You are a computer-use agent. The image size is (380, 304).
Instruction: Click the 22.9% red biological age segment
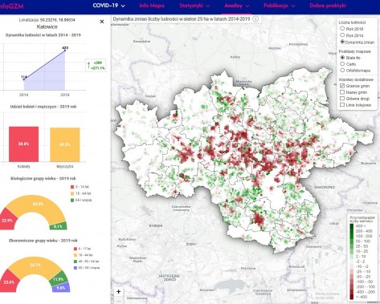tap(7, 220)
